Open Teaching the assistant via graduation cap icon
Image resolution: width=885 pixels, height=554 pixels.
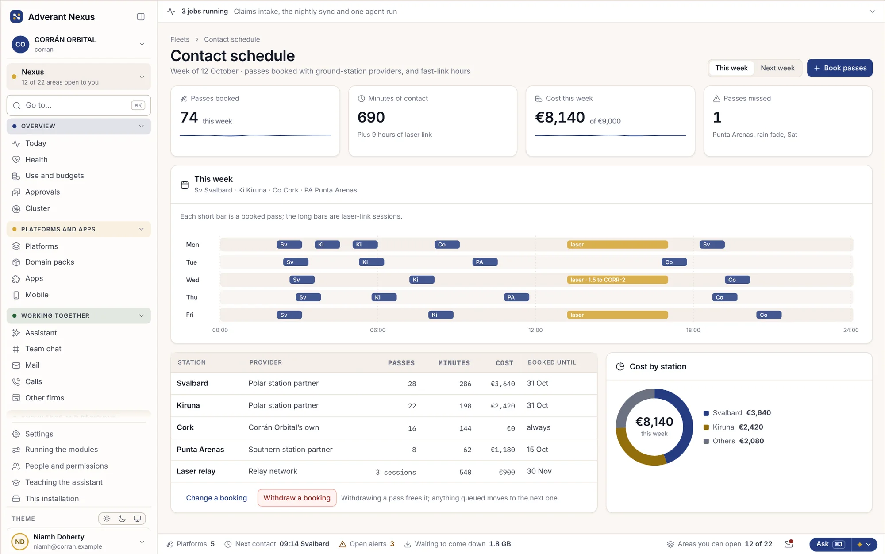point(16,482)
